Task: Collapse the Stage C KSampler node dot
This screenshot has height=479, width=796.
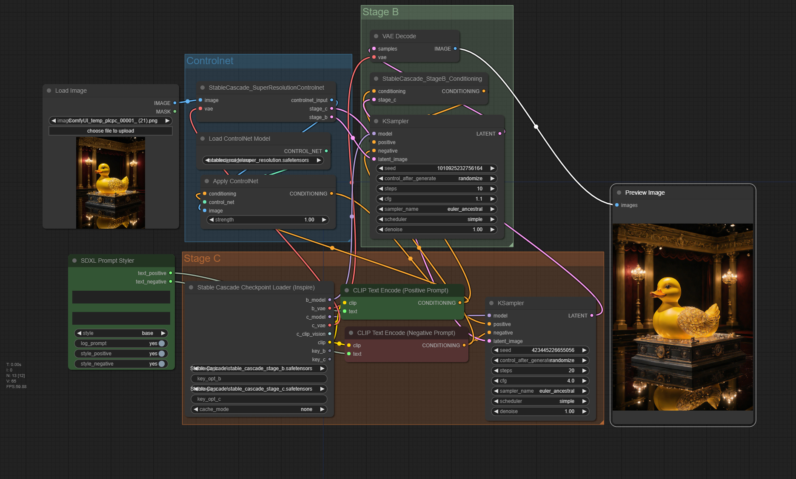Action: [491, 303]
